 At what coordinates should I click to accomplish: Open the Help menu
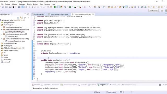pos(53,4)
